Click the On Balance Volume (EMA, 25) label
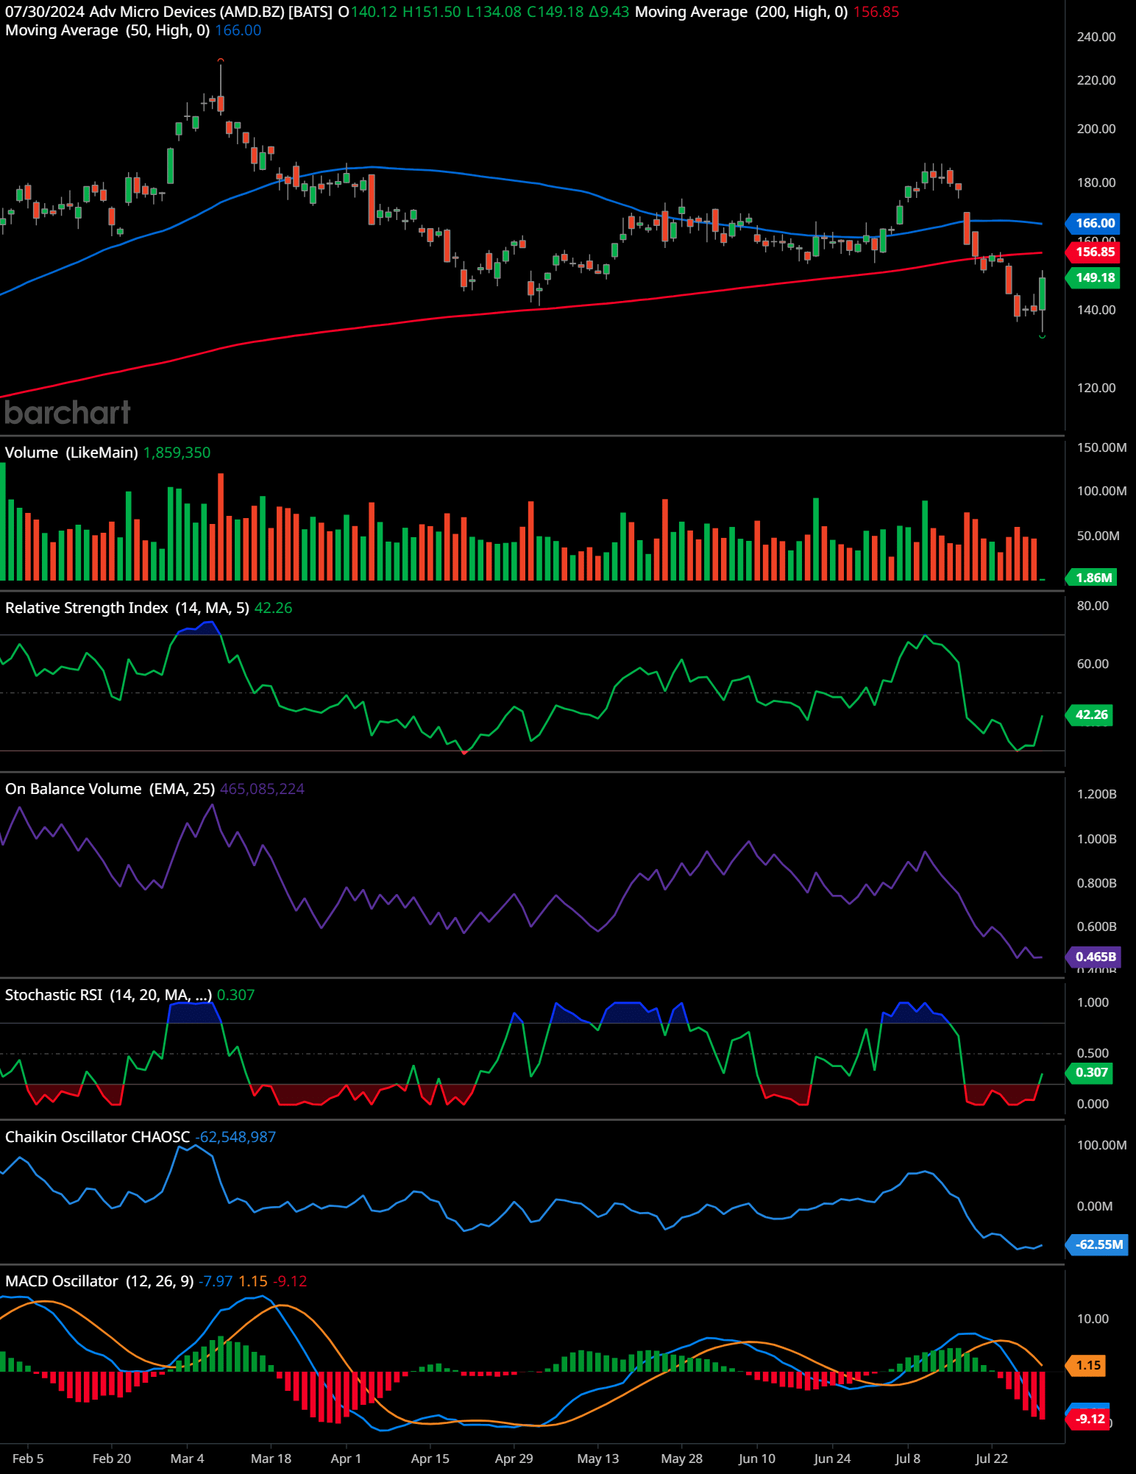1136x1474 pixels. coord(110,789)
